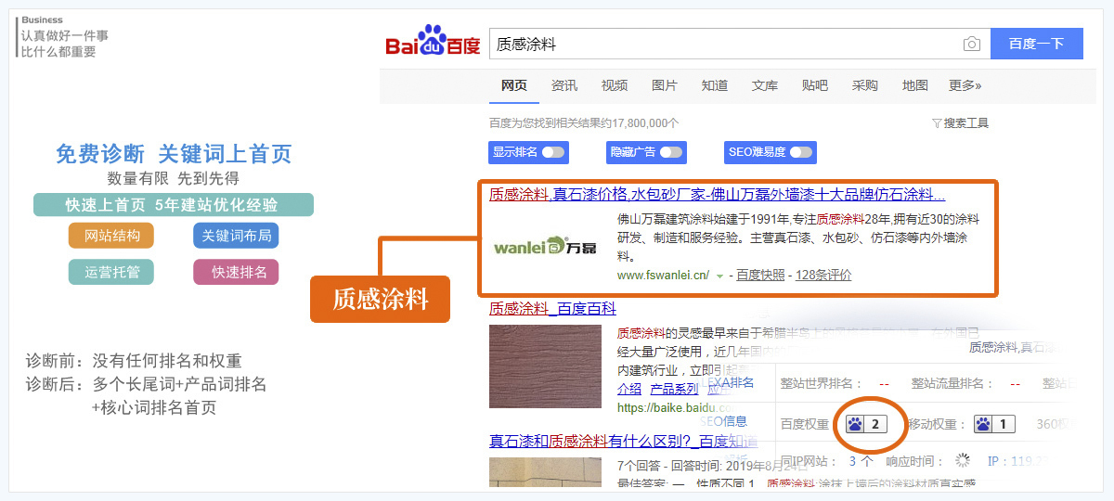Screen dimensions: 1114x501
Task: Visit the www.fswanlei.cn URL link
Action: (663, 276)
